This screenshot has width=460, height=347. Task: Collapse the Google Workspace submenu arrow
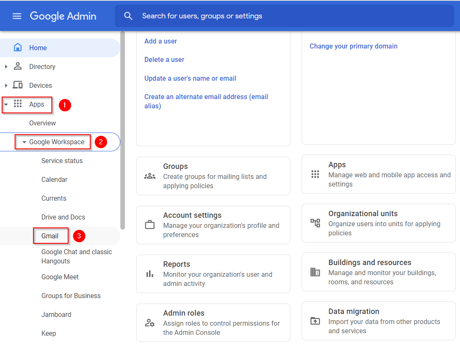click(x=24, y=142)
